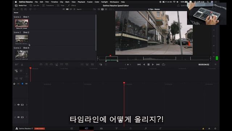Screen dimensions: 232x131
Task: Click the play reverse button
Action: [144, 64]
